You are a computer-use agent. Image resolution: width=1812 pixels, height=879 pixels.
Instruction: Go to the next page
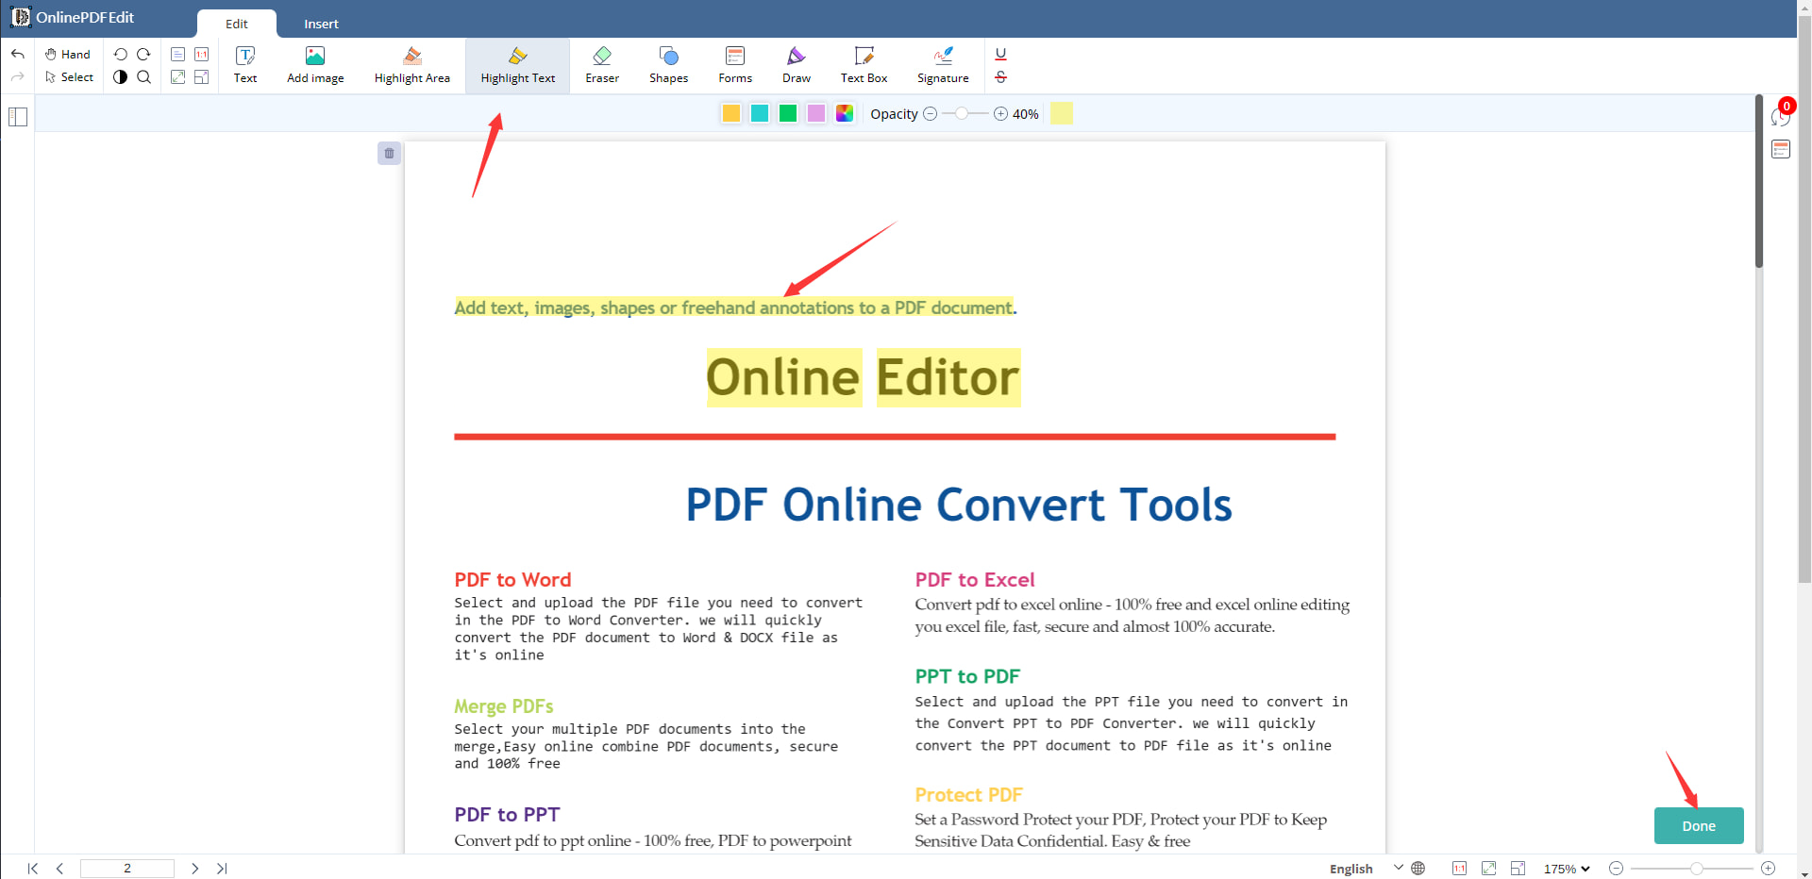(194, 869)
